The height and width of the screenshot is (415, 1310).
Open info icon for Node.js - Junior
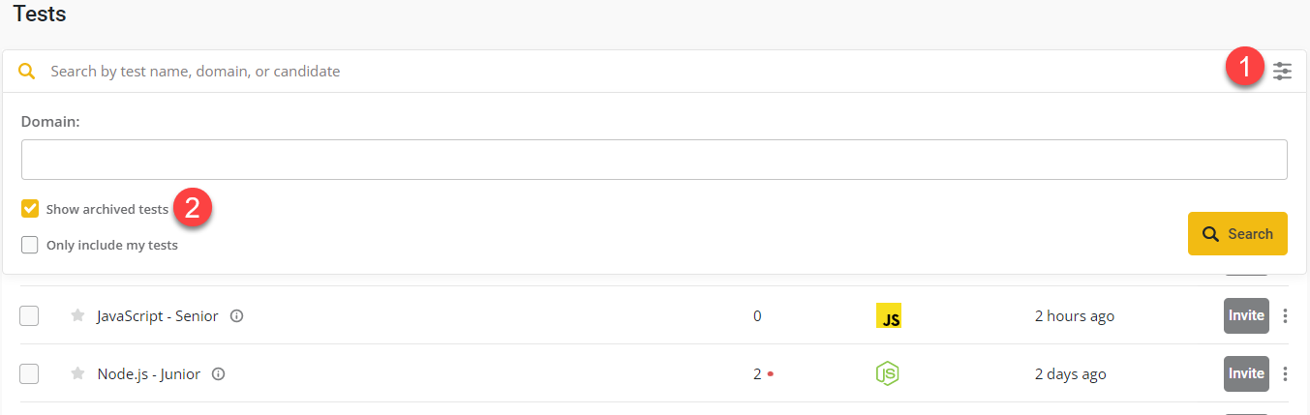(x=219, y=373)
